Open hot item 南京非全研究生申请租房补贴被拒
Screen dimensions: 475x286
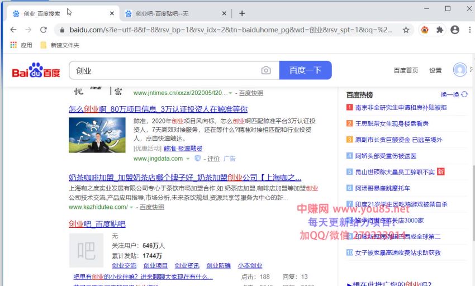point(401,108)
